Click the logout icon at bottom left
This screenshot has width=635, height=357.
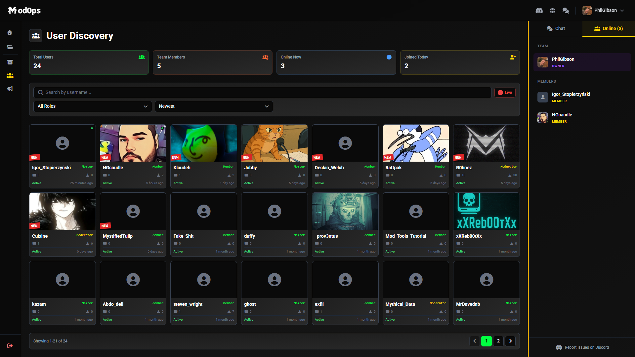coord(10,346)
